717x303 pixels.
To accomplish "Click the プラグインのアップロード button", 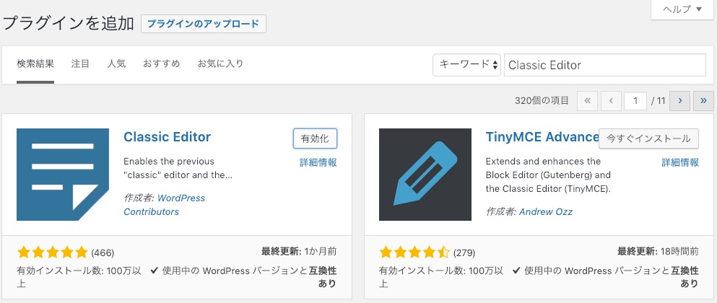I will point(203,24).
